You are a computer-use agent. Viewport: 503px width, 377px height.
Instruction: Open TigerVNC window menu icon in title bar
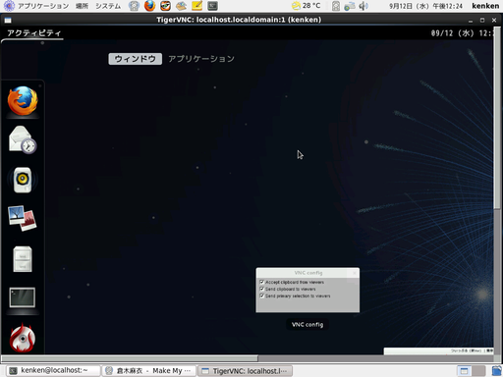[x=8, y=21]
